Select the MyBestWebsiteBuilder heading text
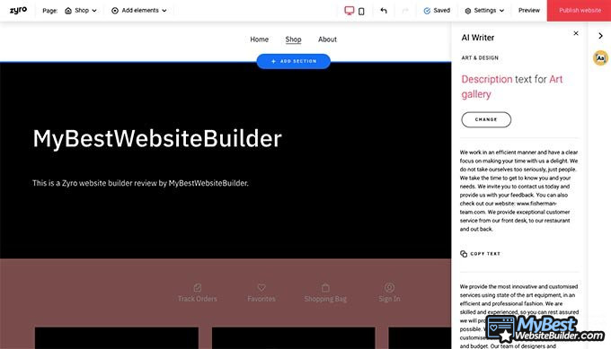 click(x=157, y=138)
